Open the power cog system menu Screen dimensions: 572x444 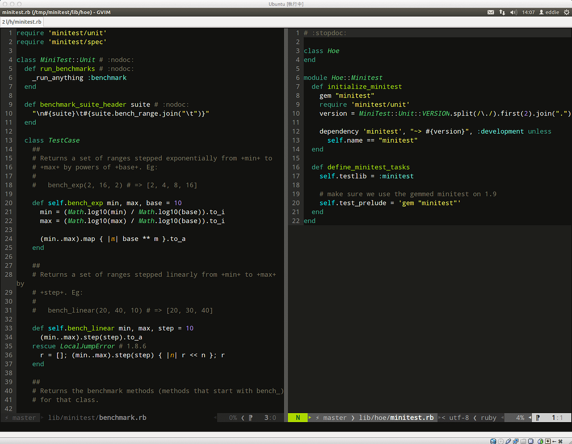(x=567, y=12)
